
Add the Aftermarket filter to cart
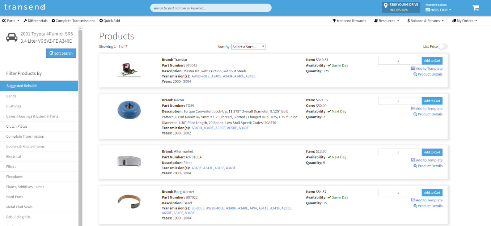coord(432,152)
